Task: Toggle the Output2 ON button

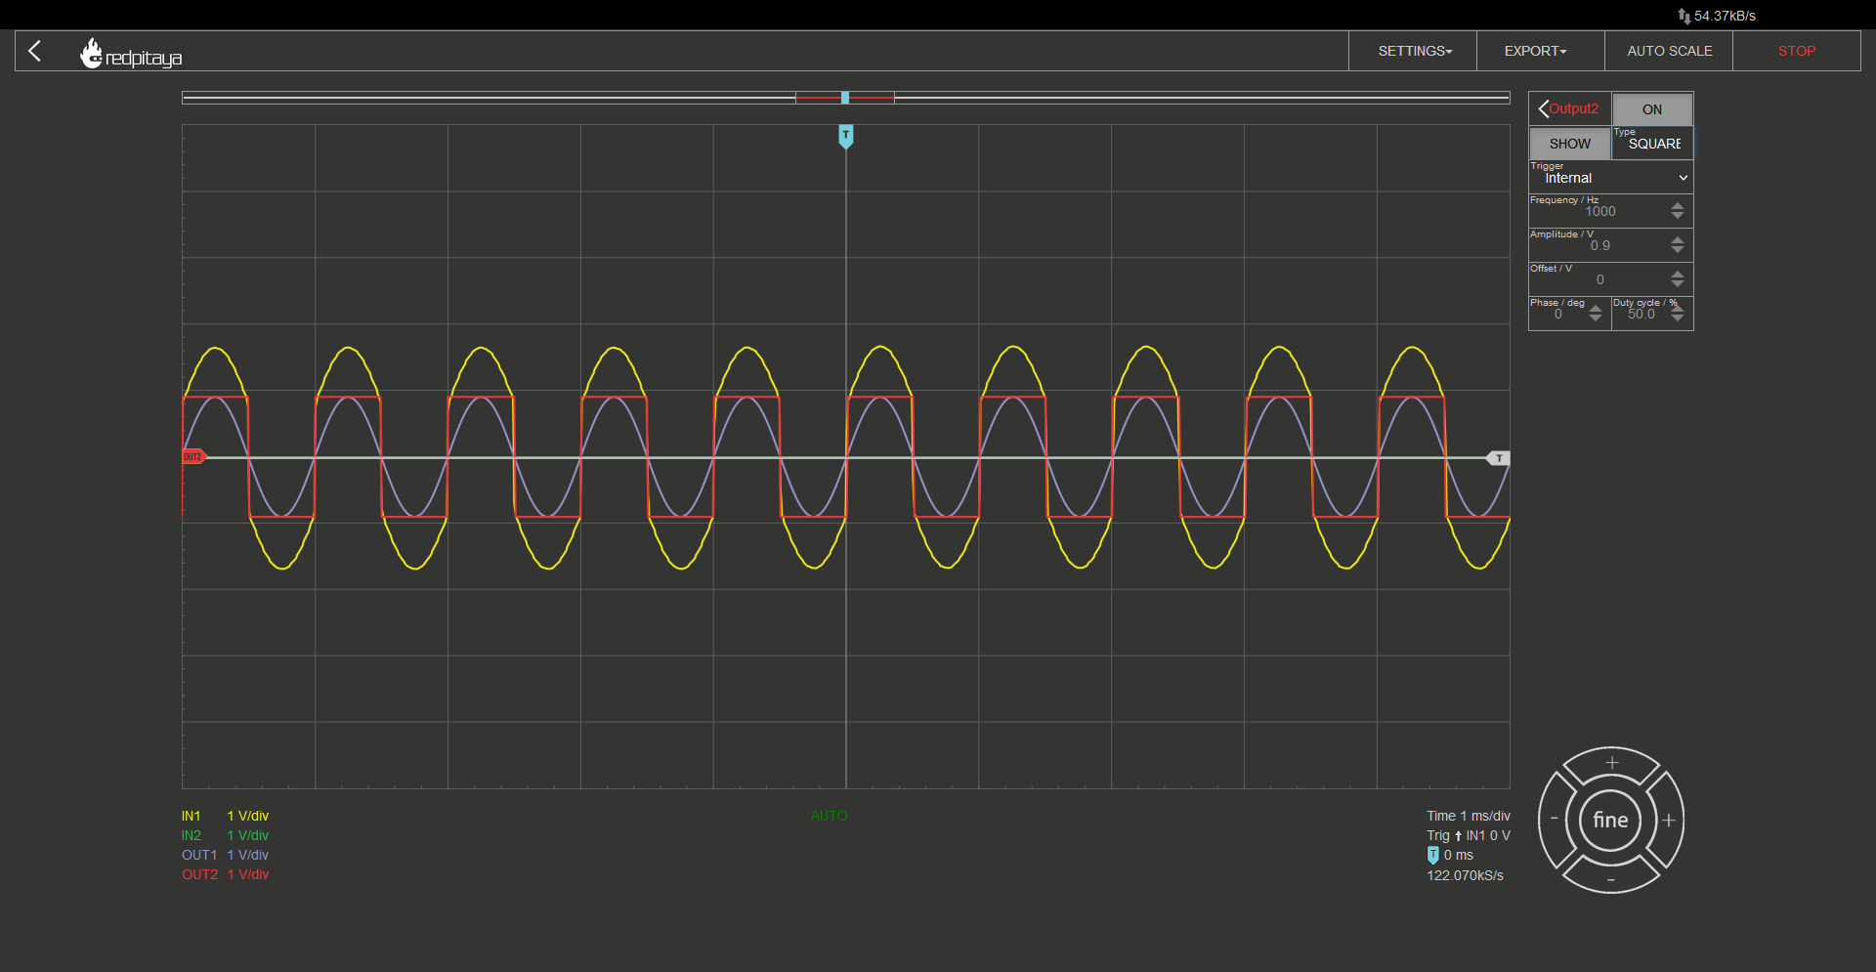Action: (1652, 109)
